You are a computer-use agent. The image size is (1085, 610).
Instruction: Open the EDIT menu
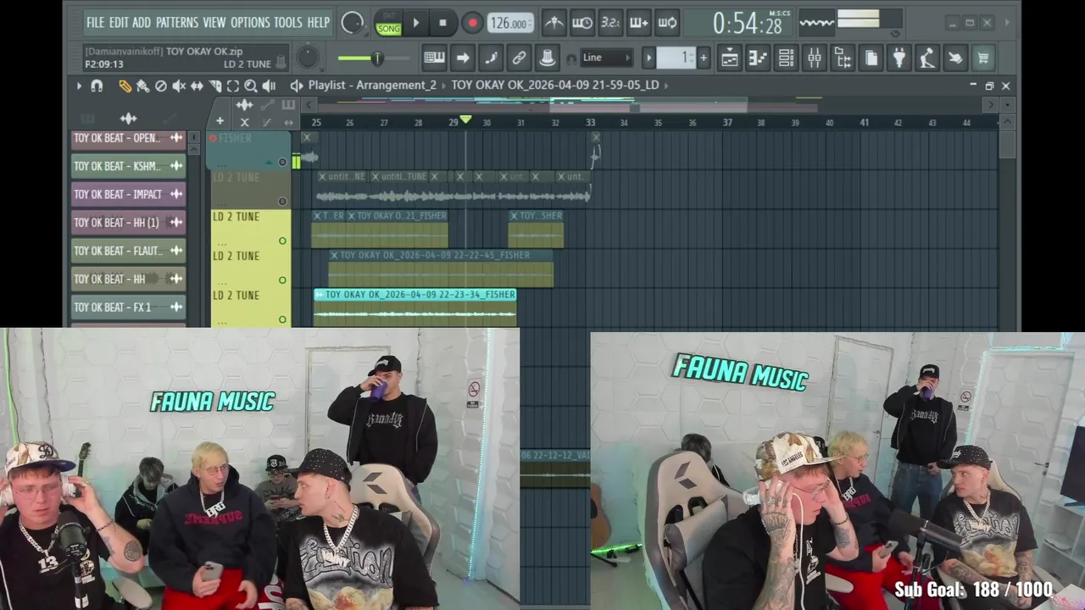click(x=119, y=22)
